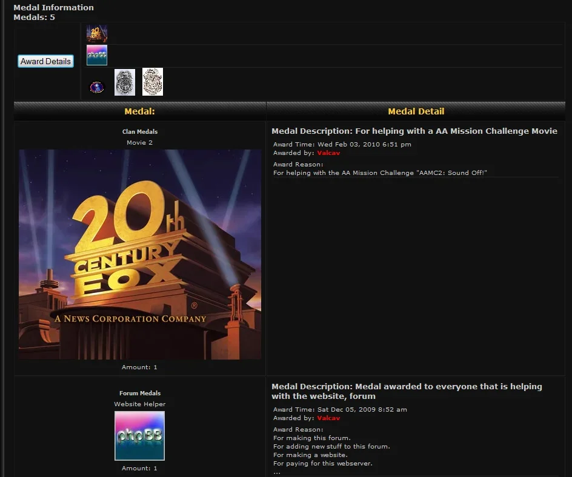This screenshot has width=572, height=477.
Task: Click the "AAMC2: Sound Off!" award reason text
Action: (380, 173)
